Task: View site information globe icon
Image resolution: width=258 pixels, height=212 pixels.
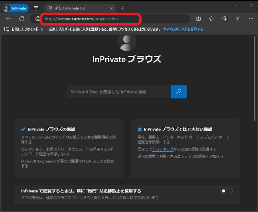Action: coord(37,19)
